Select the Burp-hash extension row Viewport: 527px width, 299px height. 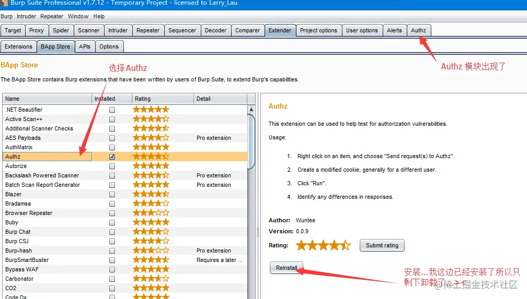coord(125,250)
